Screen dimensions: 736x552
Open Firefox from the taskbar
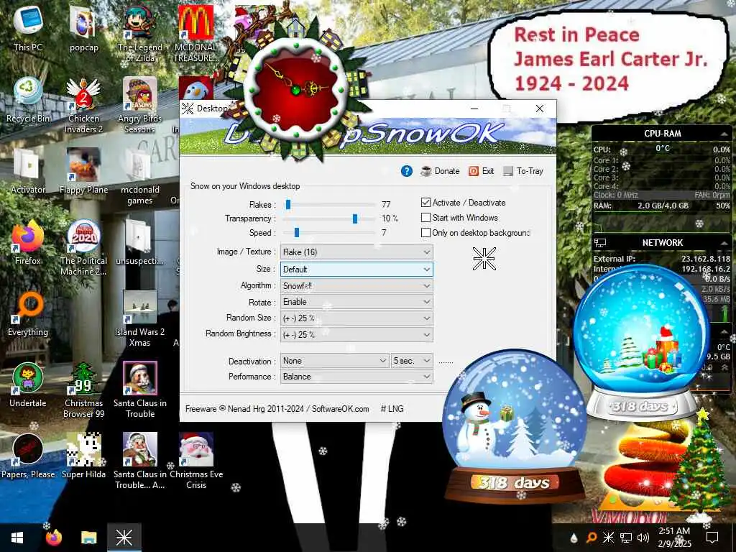(53, 538)
